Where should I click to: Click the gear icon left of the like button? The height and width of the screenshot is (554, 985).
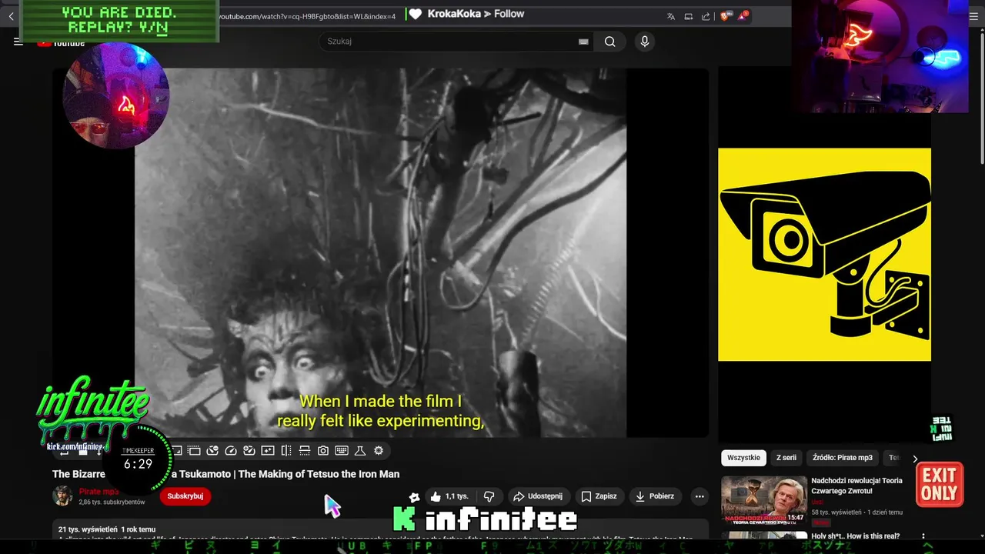click(414, 497)
